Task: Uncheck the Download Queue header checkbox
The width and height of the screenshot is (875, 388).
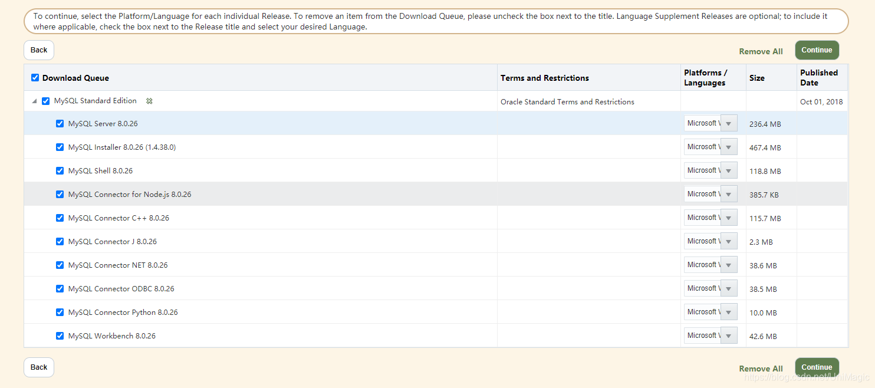Action: pos(35,77)
